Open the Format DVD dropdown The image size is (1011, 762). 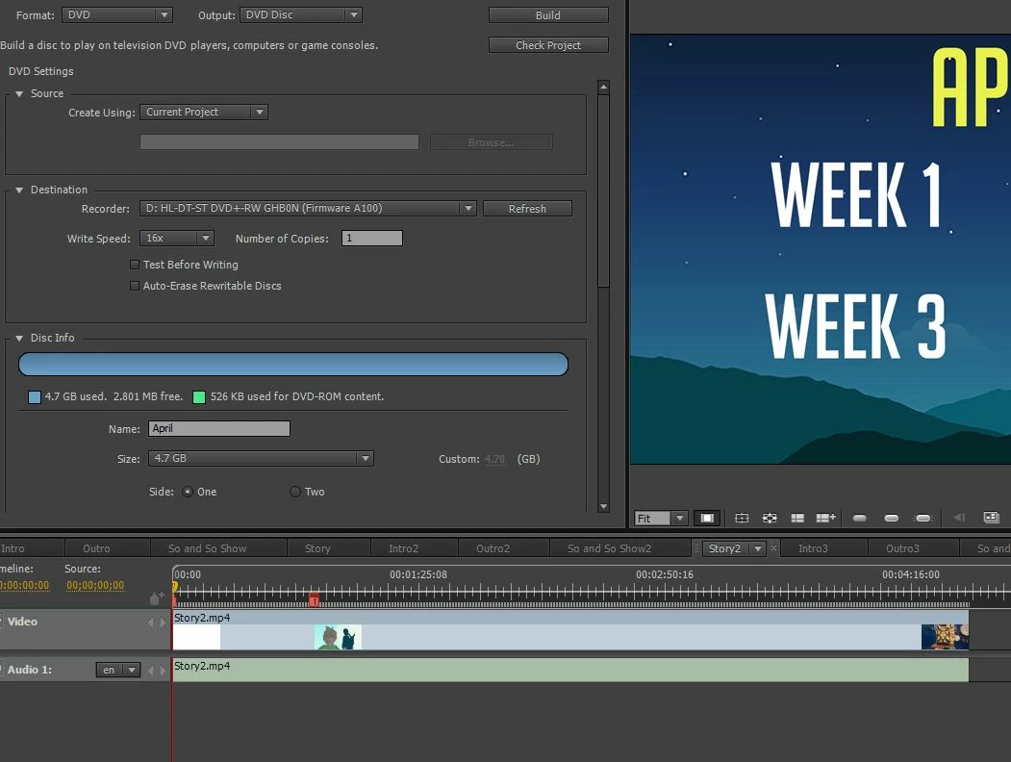[x=117, y=14]
